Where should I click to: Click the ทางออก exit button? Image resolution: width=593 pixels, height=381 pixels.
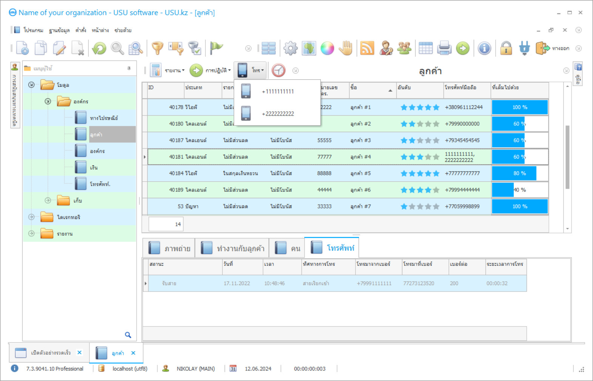pyautogui.click(x=553, y=48)
